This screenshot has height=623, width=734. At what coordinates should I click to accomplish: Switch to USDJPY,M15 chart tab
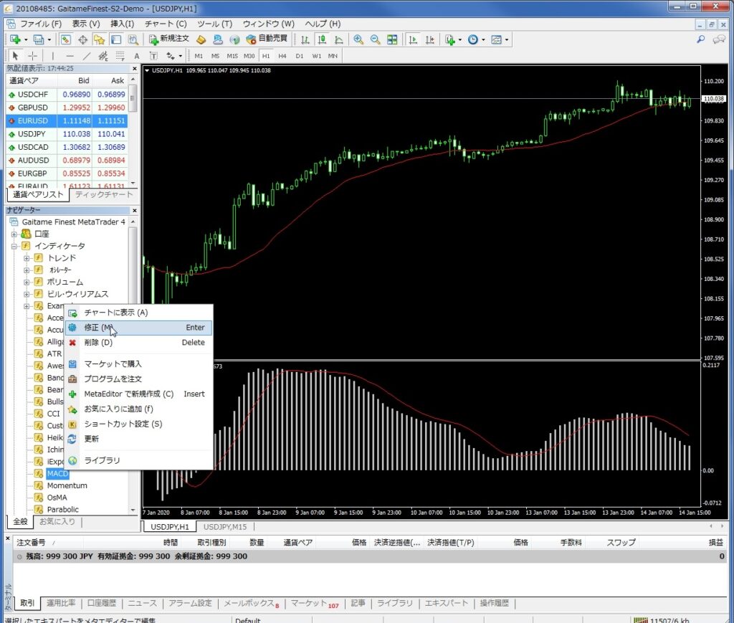(224, 527)
